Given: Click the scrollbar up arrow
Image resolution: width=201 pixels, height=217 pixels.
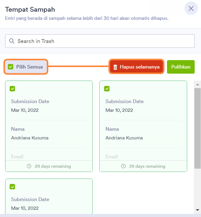Looking at the screenshot, I should click(x=197, y=84).
